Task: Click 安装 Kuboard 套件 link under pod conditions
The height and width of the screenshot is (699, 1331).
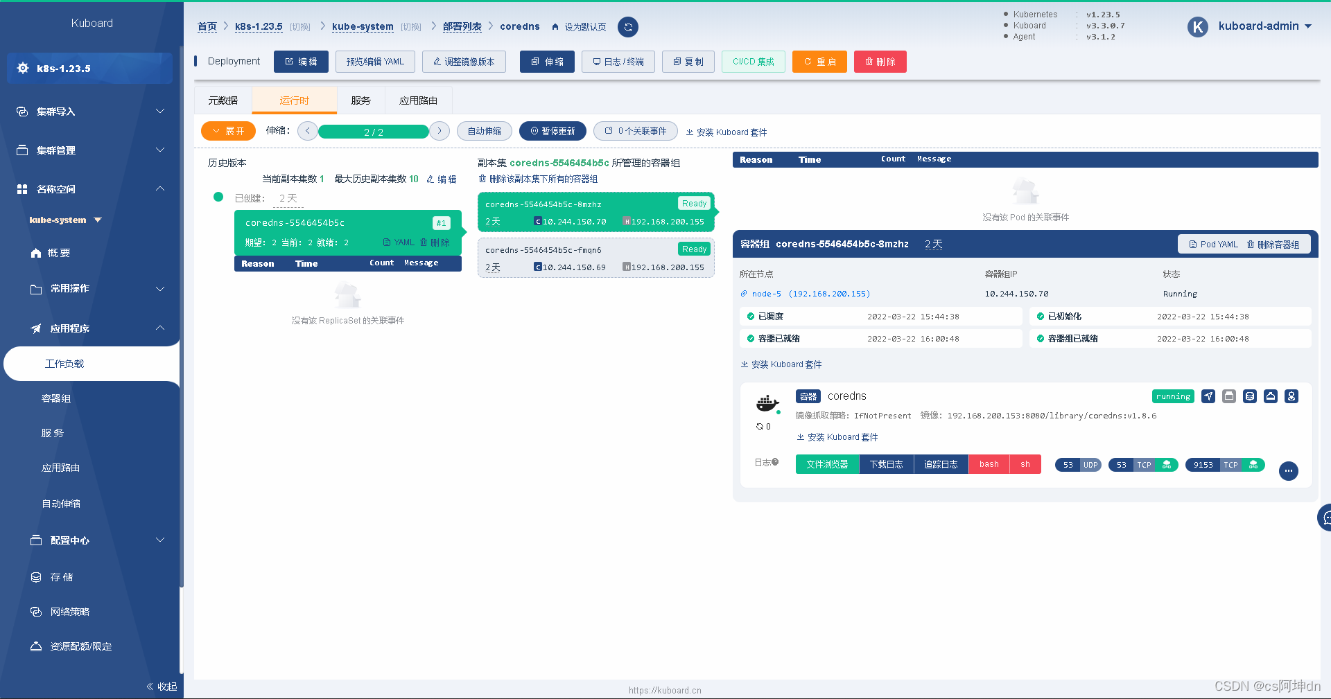Action: click(781, 364)
